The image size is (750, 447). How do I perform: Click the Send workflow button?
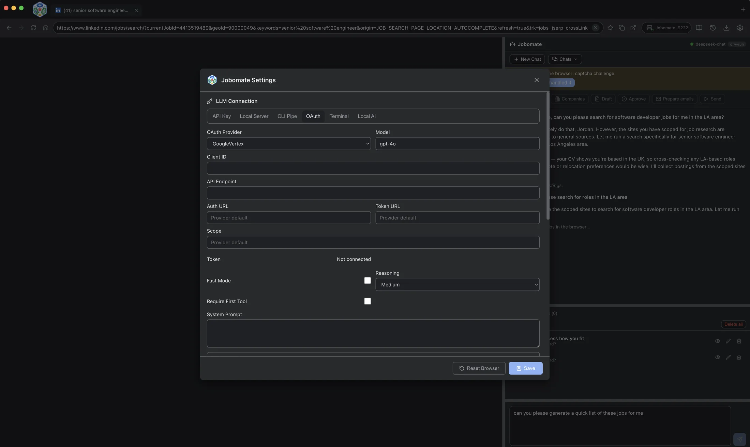(712, 99)
